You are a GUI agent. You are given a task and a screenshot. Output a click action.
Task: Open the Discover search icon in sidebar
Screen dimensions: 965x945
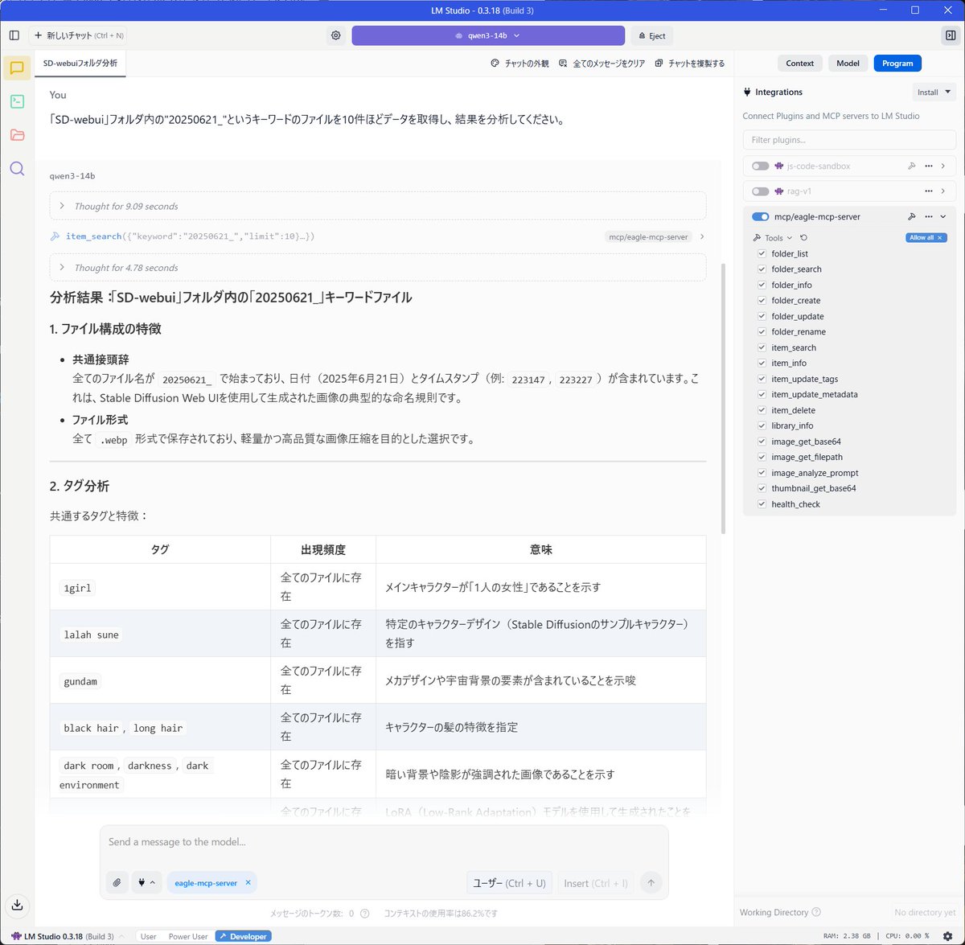click(x=17, y=168)
